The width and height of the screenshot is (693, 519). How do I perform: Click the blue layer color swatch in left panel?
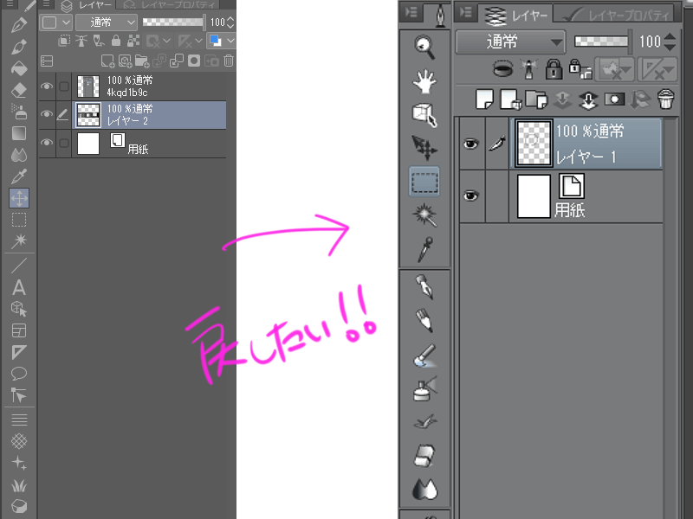[x=215, y=41]
